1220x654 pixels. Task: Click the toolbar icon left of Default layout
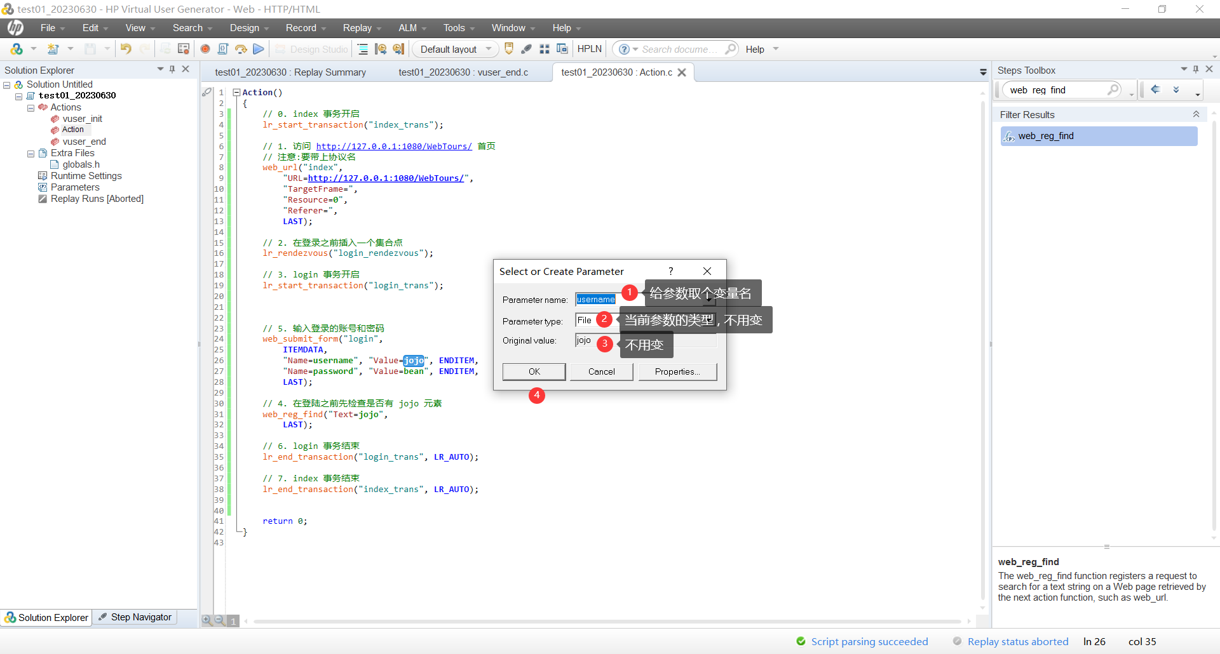pyautogui.click(x=398, y=49)
